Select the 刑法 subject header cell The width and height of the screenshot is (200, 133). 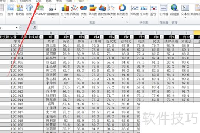141,41
